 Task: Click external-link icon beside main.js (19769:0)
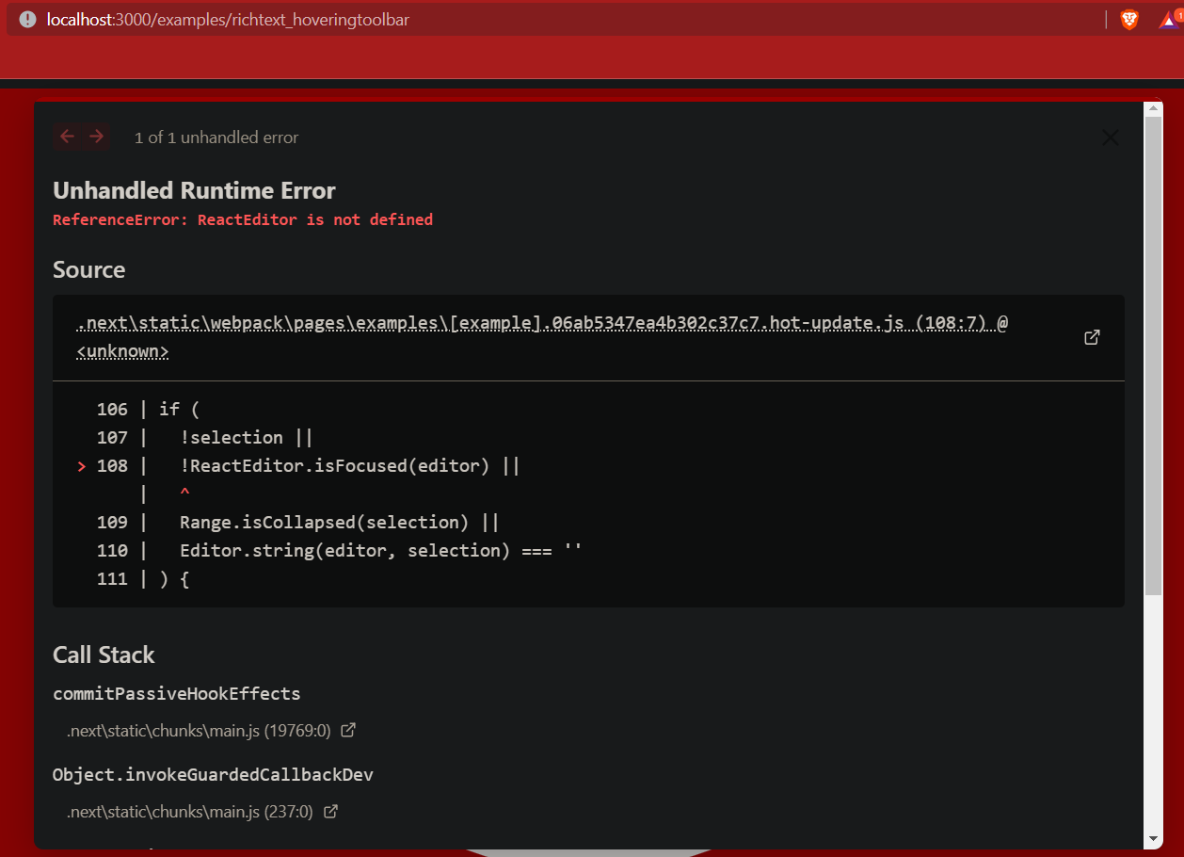coord(348,729)
